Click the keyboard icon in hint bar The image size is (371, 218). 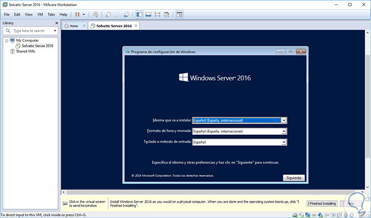[65, 204]
